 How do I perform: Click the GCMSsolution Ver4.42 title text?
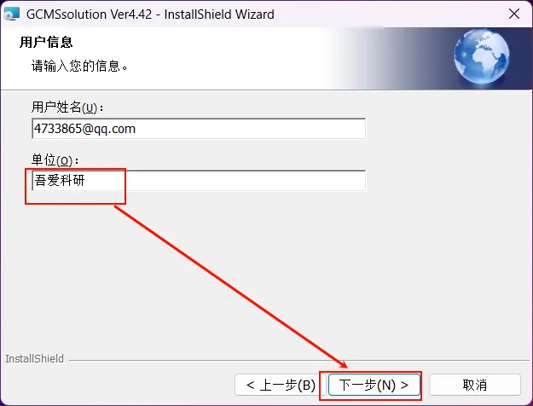tap(89, 14)
